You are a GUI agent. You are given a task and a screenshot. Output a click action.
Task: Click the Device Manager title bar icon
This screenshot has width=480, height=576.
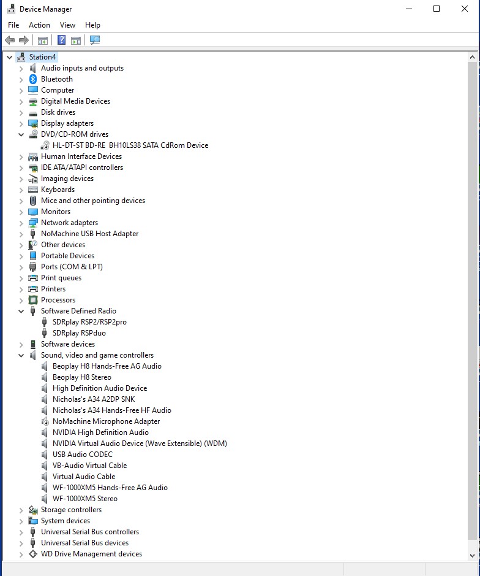tap(11, 9)
